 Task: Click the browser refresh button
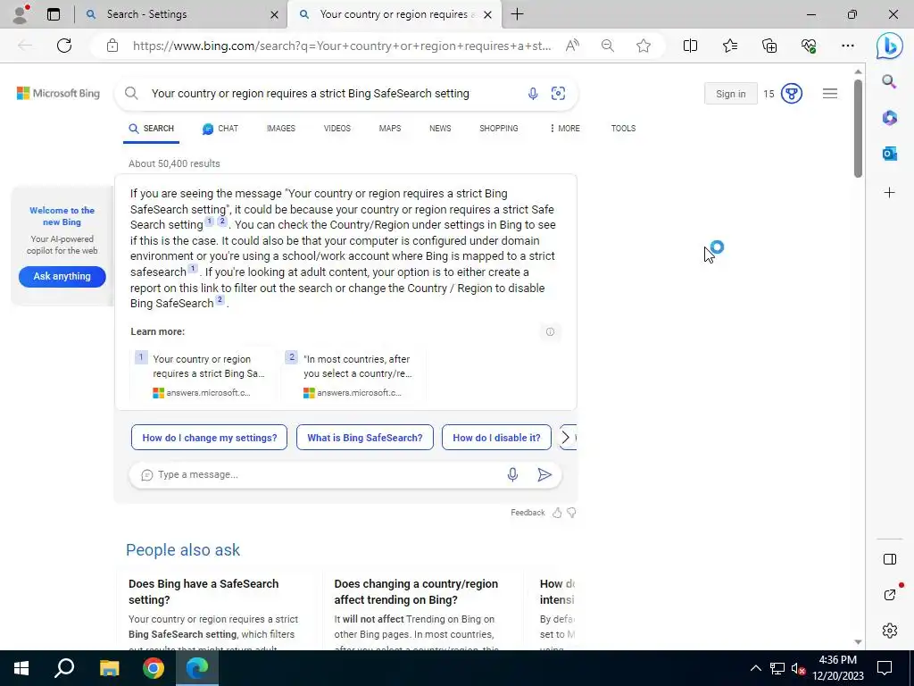click(64, 46)
